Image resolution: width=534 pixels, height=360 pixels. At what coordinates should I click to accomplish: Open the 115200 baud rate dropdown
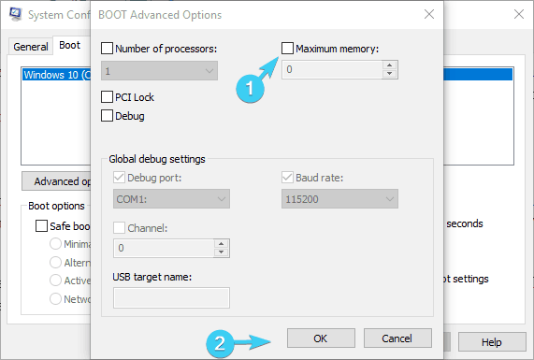[339, 199]
